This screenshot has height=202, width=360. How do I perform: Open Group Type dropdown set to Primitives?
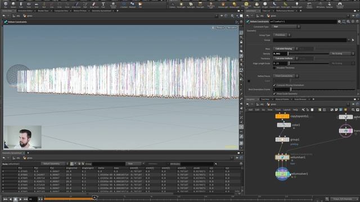pos(282,35)
